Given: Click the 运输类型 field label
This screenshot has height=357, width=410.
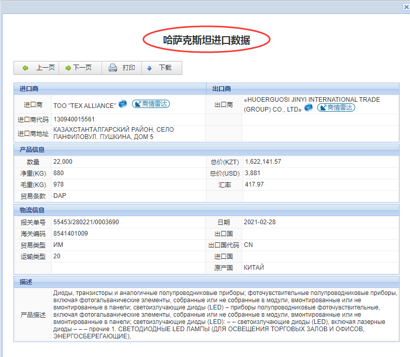Looking at the screenshot, I should click(x=33, y=257).
